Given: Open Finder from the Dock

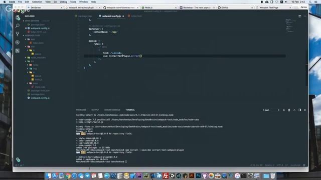Looking at the screenshot, I should 48,175.
